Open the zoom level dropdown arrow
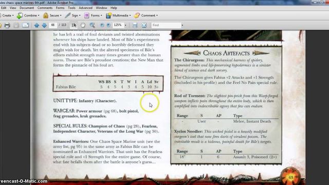 coord(125,25)
